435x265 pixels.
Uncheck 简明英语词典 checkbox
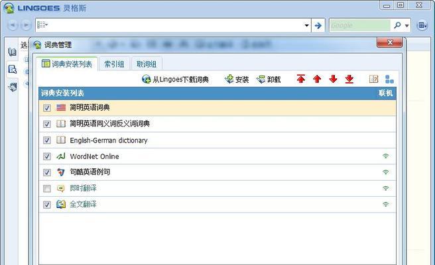47,108
